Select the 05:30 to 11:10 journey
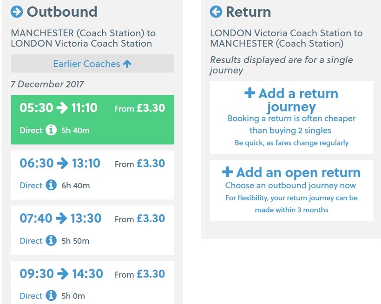 92,119
